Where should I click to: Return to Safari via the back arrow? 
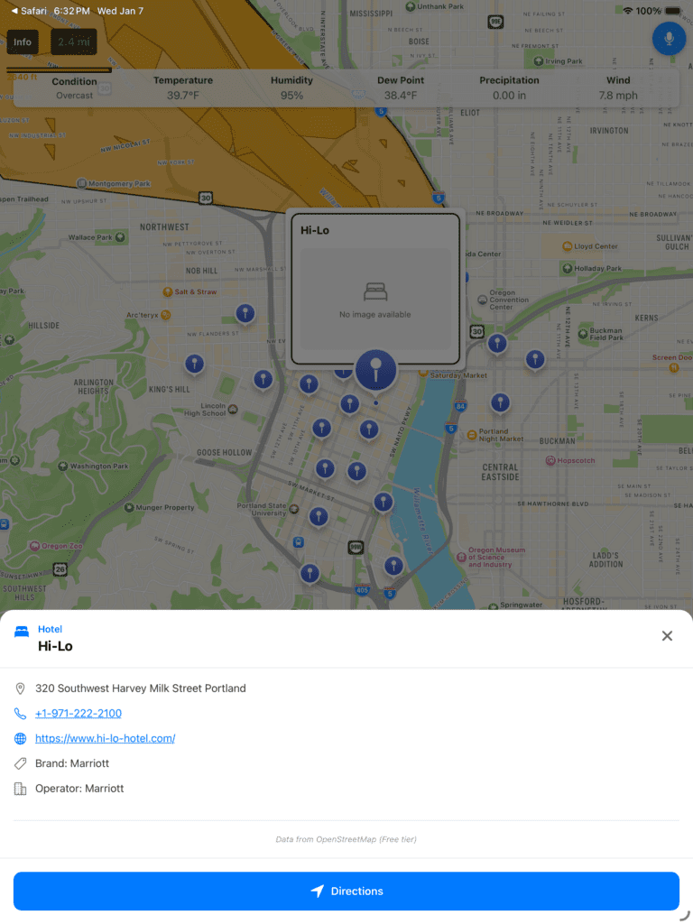tap(14, 11)
